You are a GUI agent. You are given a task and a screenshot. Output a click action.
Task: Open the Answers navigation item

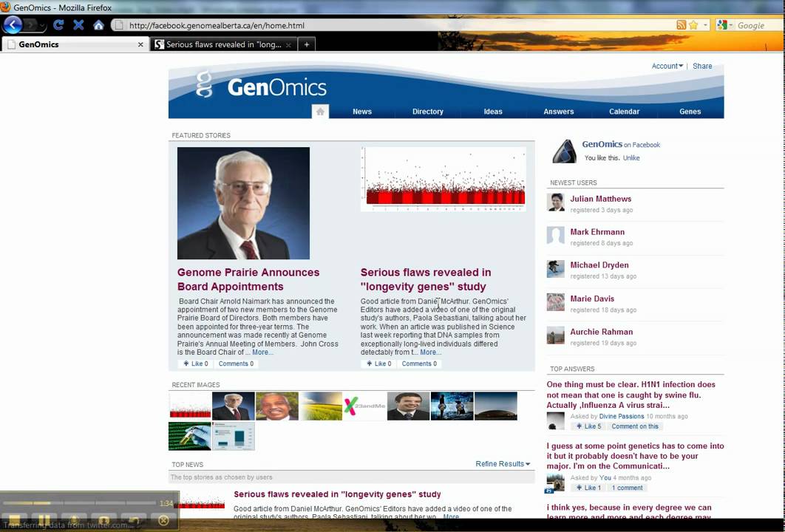pyautogui.click(x=559, y=112)
